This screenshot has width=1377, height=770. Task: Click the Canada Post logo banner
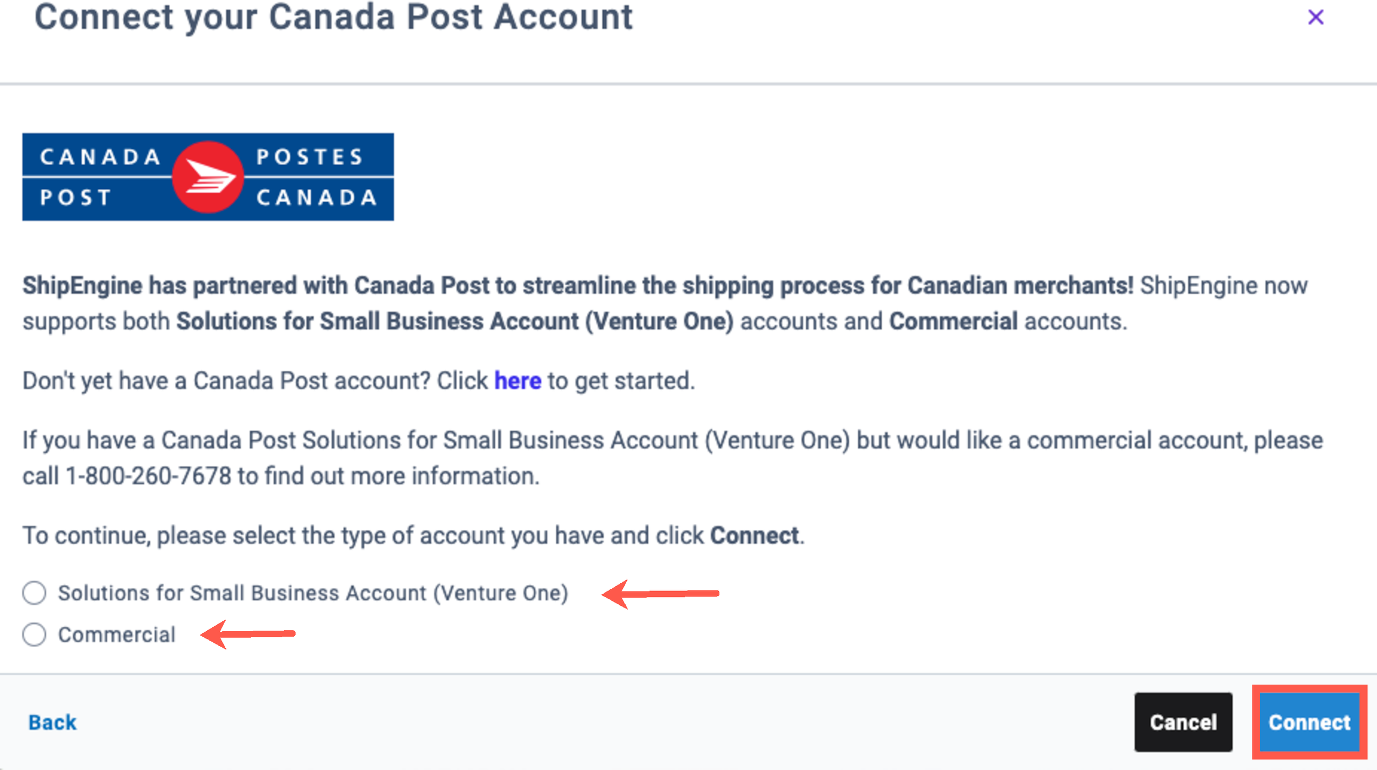(x=208, y=177)
